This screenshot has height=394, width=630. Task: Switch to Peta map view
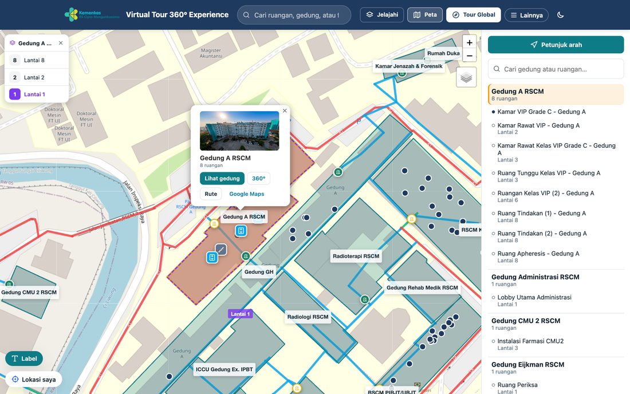(425, 15)
